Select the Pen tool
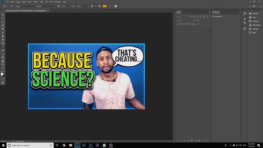The width and height of the screenshot is (263, 148). click(x=3, y=50)
